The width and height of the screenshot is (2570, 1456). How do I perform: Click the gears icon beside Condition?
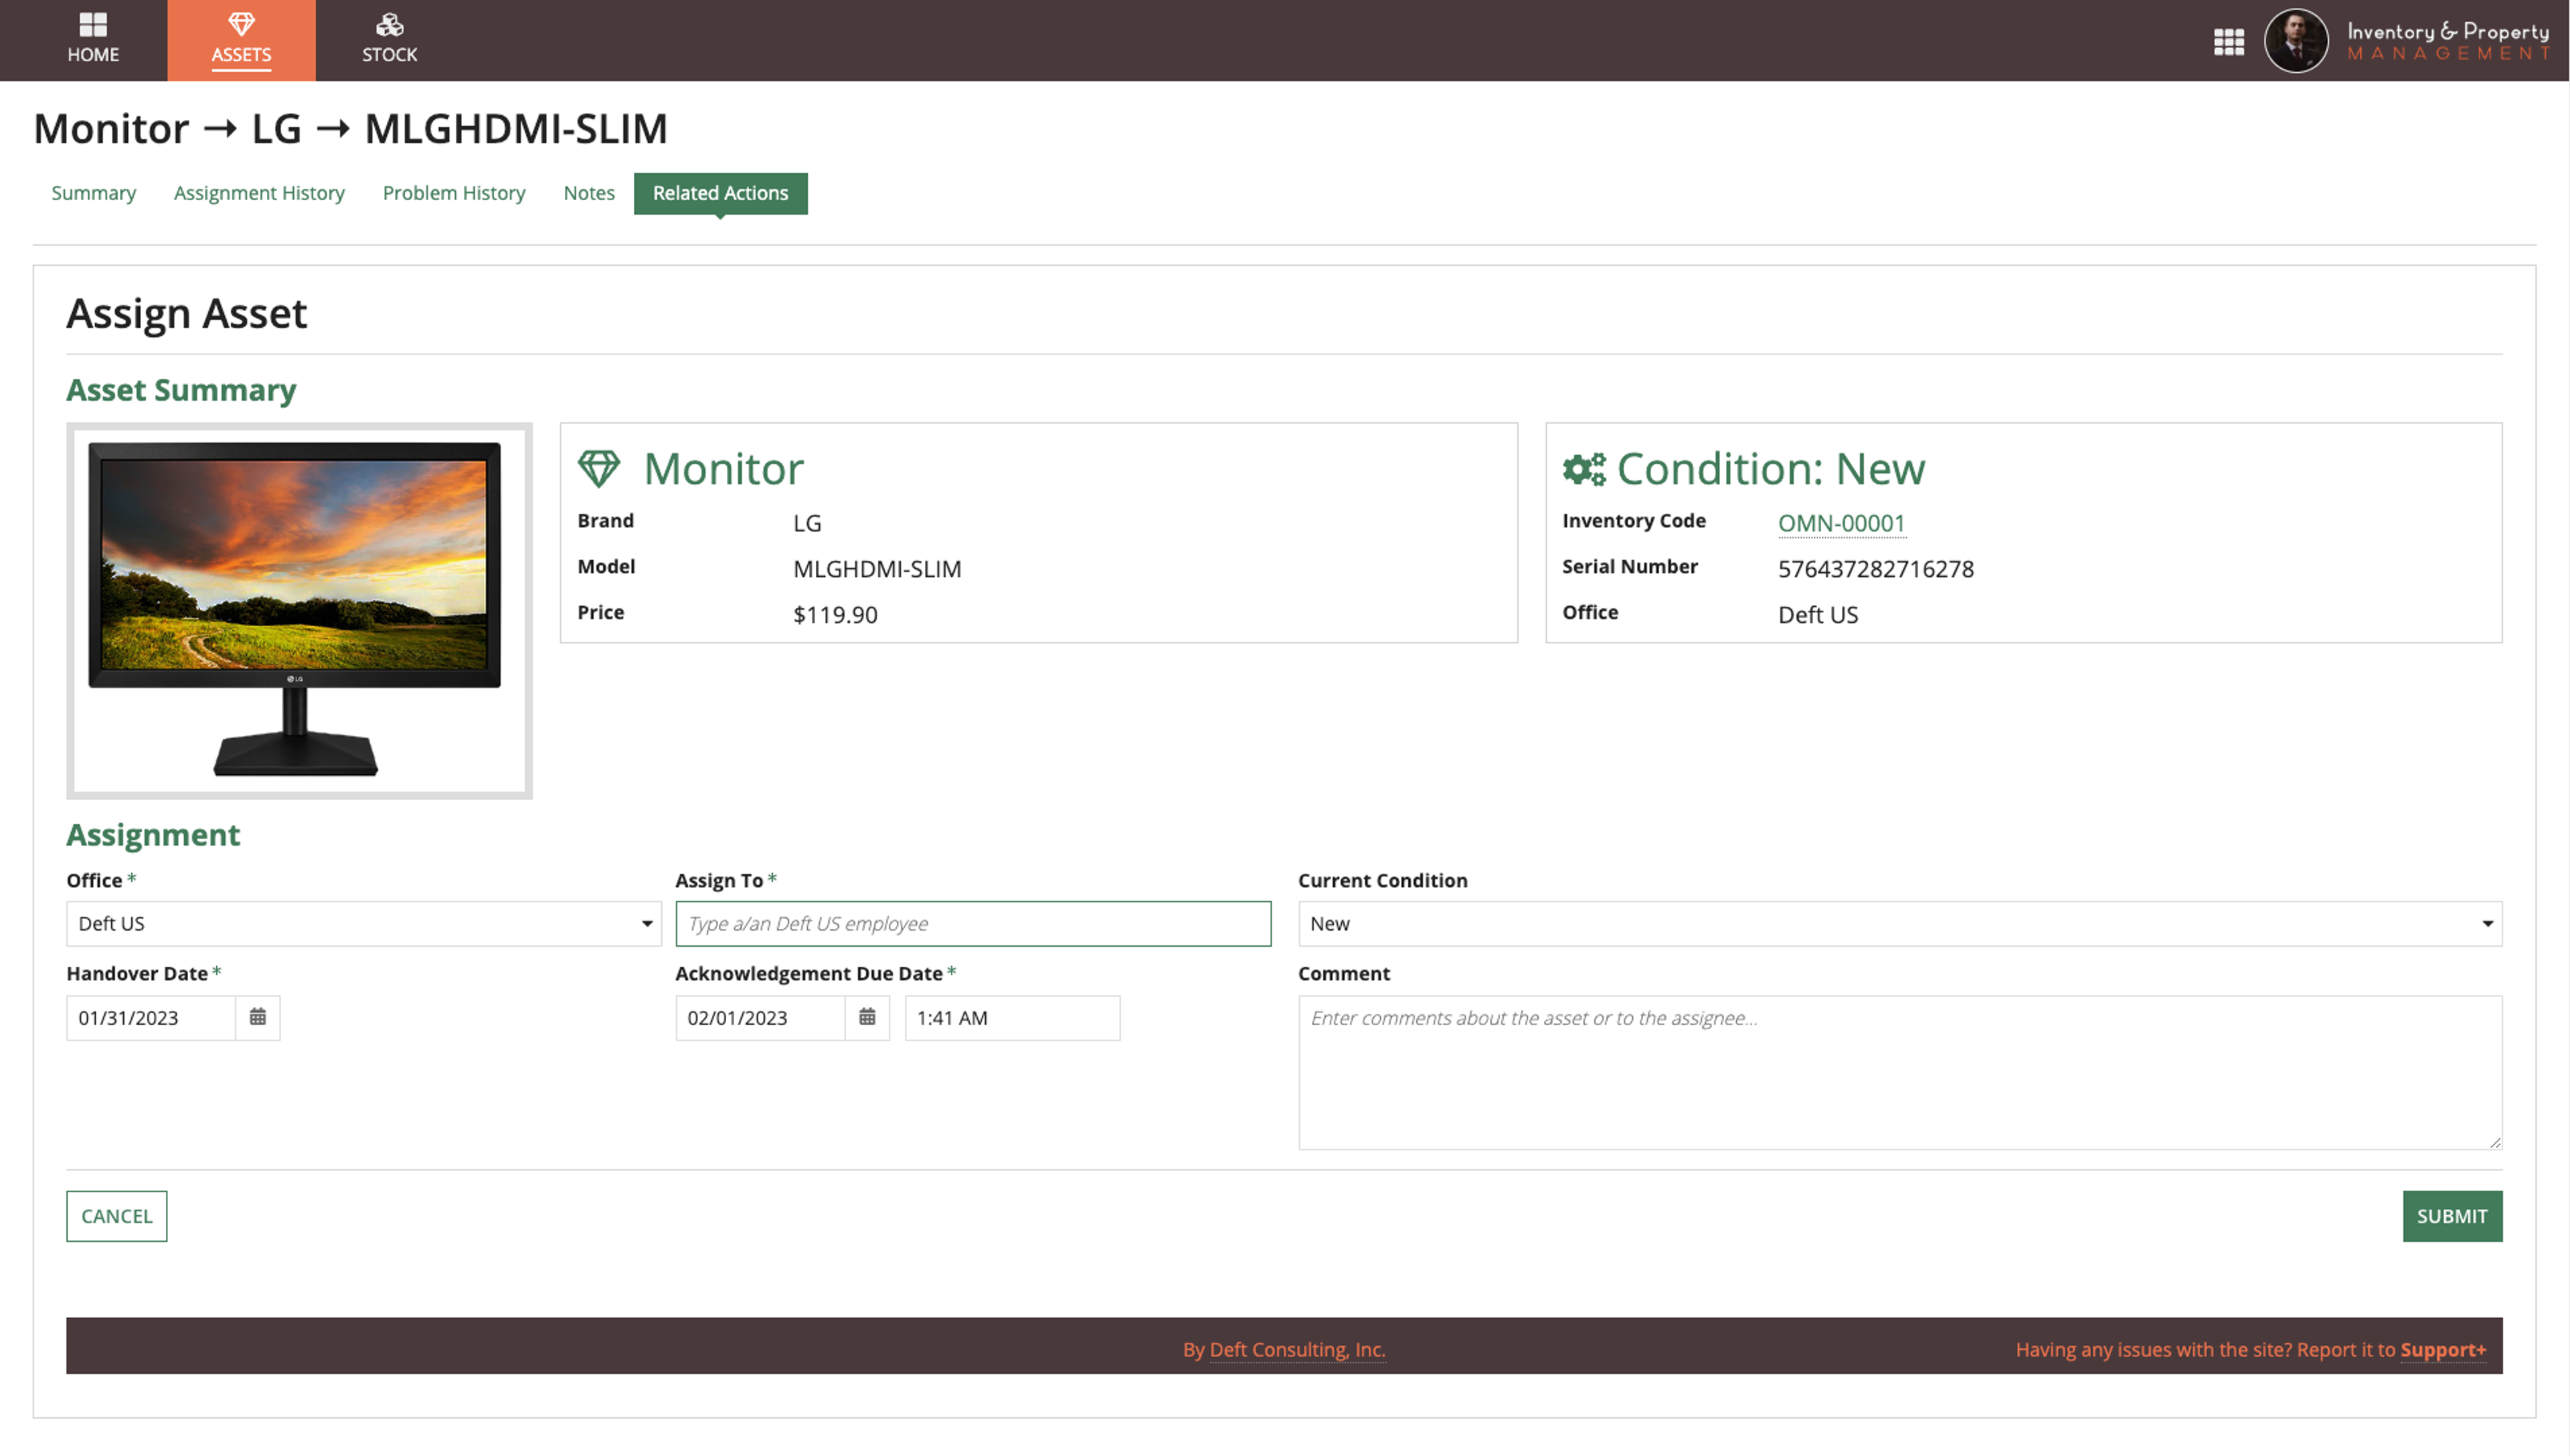click(1584, 468)
